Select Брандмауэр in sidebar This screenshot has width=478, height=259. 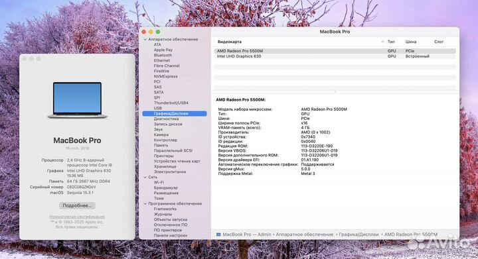[x=165, y=188]
